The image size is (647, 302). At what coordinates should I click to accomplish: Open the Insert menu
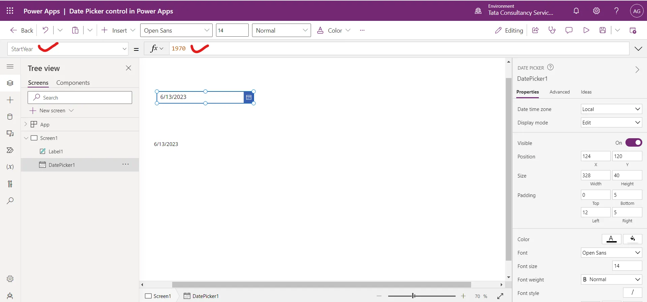click(x=118, y=30)
